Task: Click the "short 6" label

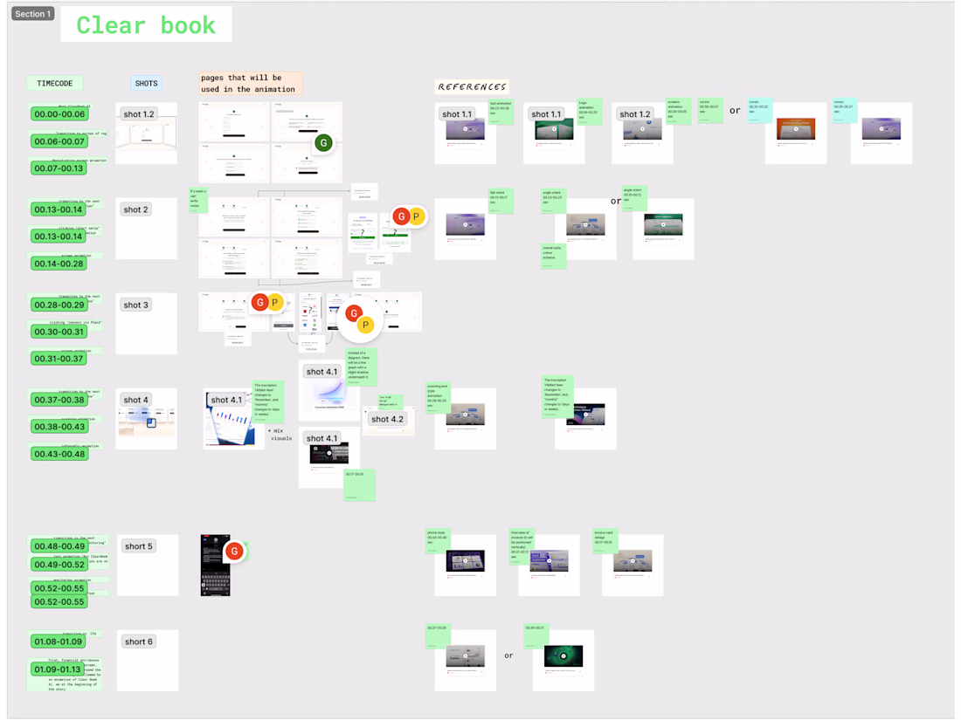Action: pos(139,641)
